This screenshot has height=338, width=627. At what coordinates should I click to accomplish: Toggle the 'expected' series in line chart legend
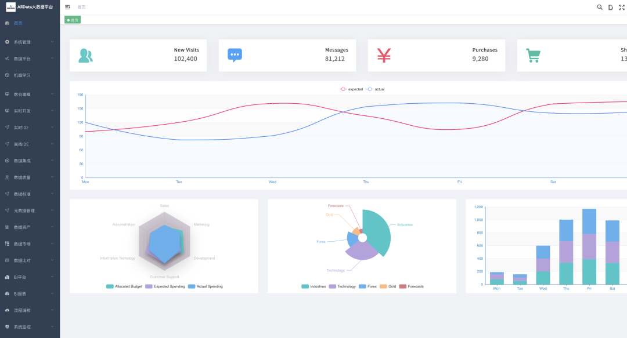pos(352,89)
